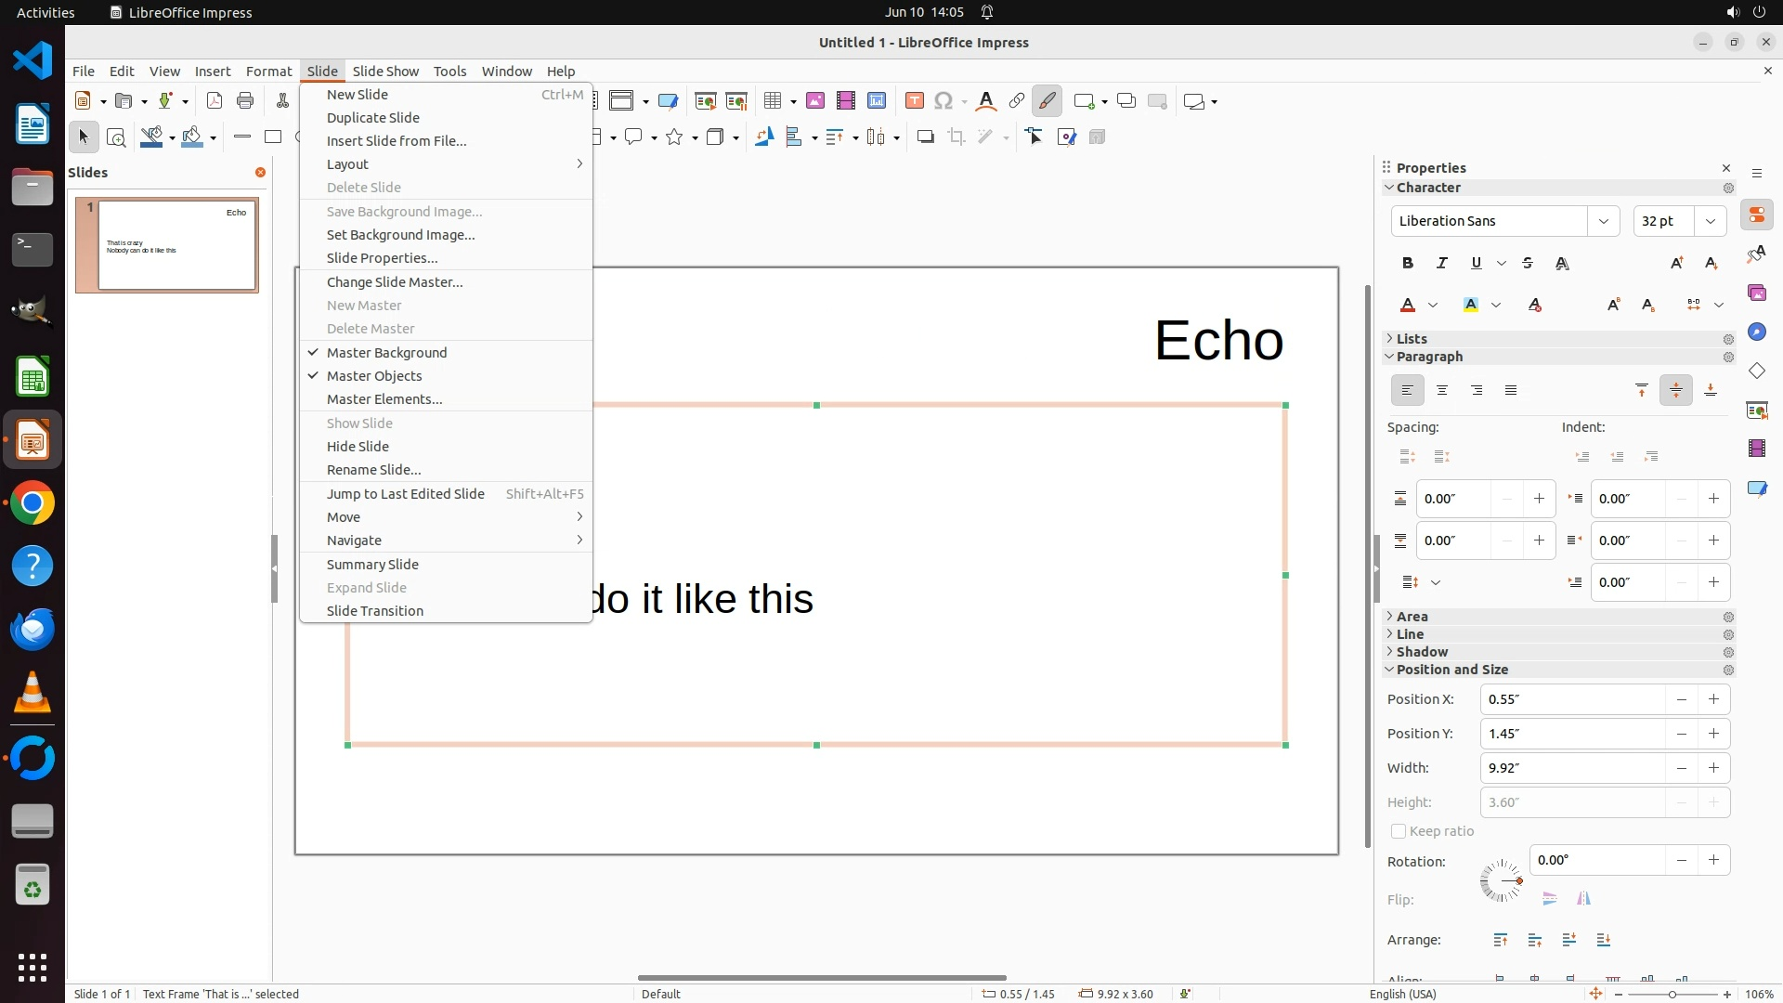Open the Slide Show menu
Image resolution: width=1783 pixels, height=1003 pixels.
(x=385, y=72)
